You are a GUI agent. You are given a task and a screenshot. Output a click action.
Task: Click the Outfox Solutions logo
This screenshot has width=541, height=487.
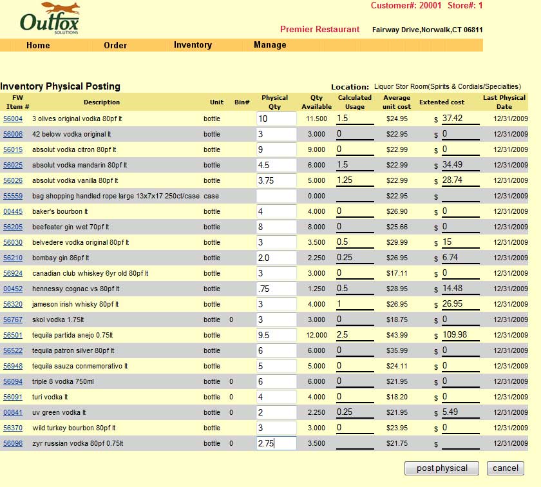(48, 18)
